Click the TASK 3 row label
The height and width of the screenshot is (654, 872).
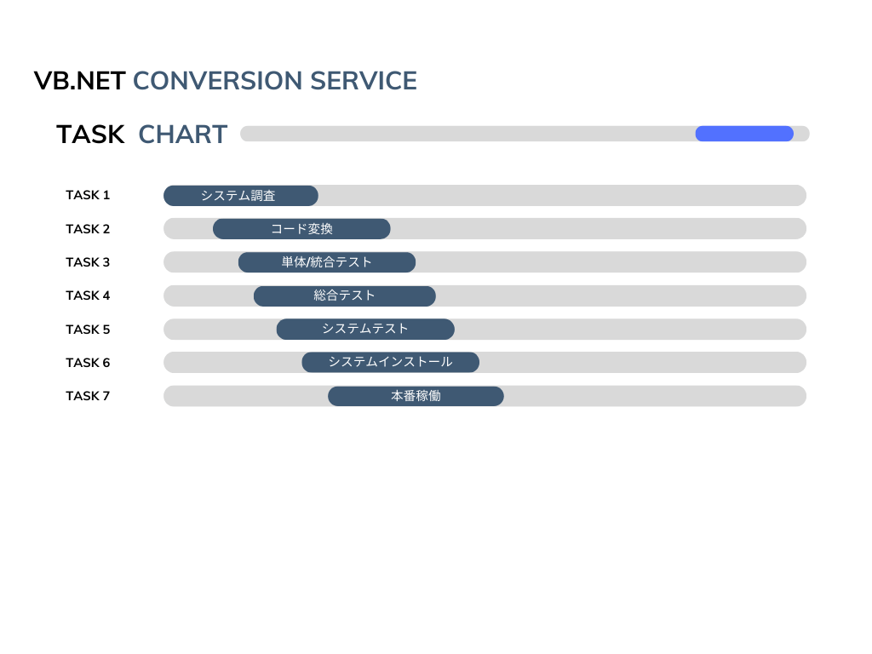pyautogui.click(x=88, y=262)
